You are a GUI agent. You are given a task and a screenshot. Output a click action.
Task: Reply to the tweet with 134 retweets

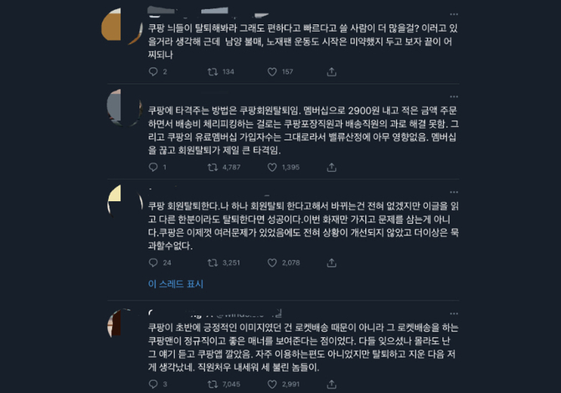153,72
